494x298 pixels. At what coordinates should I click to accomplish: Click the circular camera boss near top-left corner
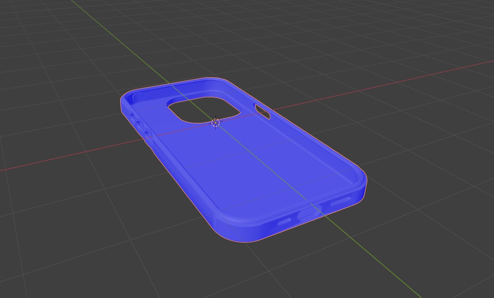click(x=139, y=97)
